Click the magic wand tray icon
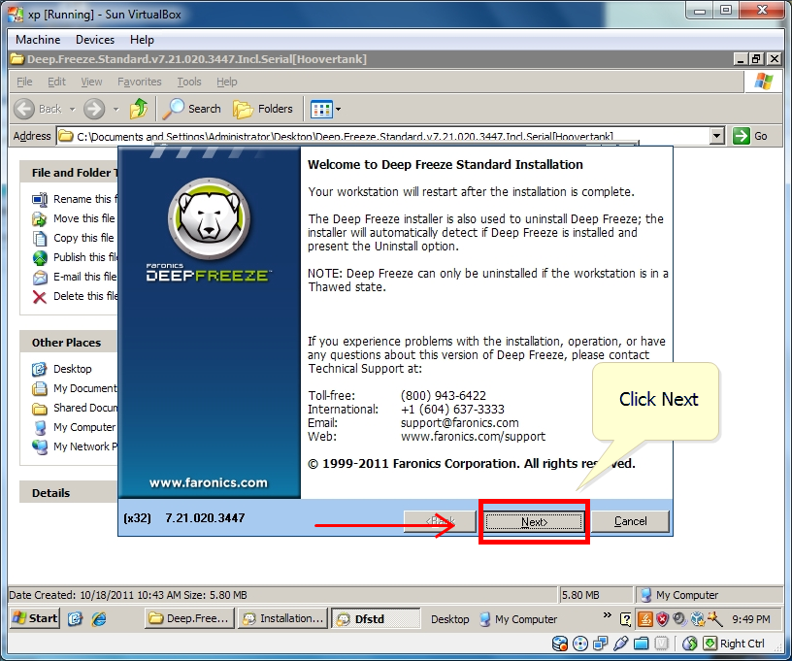The width and height of the screenshot is (792, 661). click(714, 619)
